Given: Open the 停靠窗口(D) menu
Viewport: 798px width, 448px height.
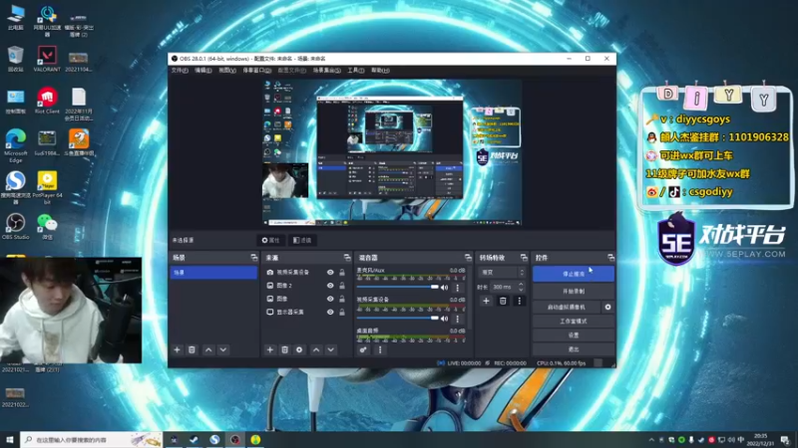Looking at the screenshot, I should pyautogui.click(x=256, y=70).
